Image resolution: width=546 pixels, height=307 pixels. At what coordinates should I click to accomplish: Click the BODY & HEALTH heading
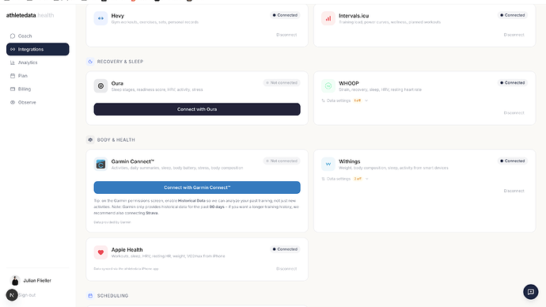[116, 140]
